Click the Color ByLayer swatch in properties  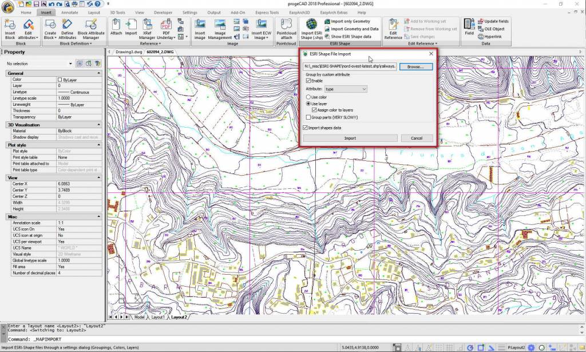tap(60, 80)
